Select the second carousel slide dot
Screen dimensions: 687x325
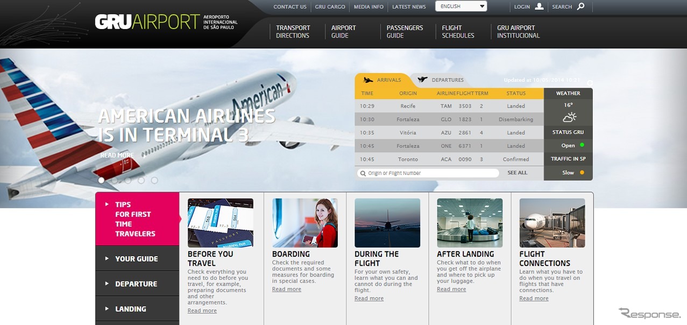(115, 180)
